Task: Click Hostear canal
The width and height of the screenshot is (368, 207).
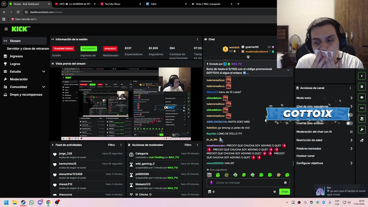Action: 305,156
